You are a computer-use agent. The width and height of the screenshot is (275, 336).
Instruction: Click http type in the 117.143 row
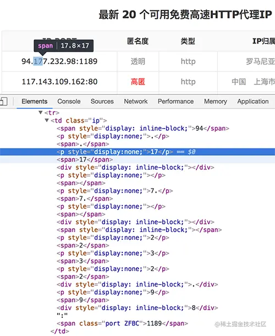point(188,81)
